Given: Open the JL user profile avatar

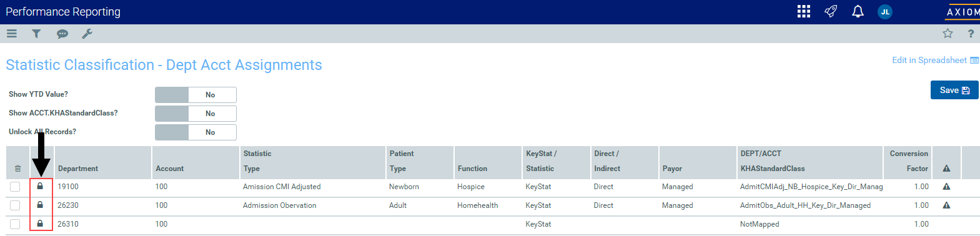Looking at the screenshot, I should 885,12.
